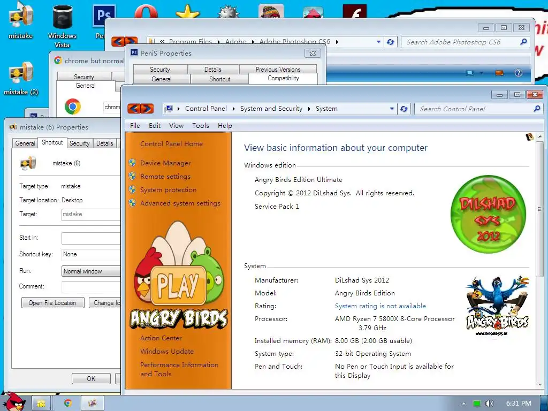Open the mistake (2) desktop icon
Viewport: 548px width, 411px height.
(x=20, y=73)
